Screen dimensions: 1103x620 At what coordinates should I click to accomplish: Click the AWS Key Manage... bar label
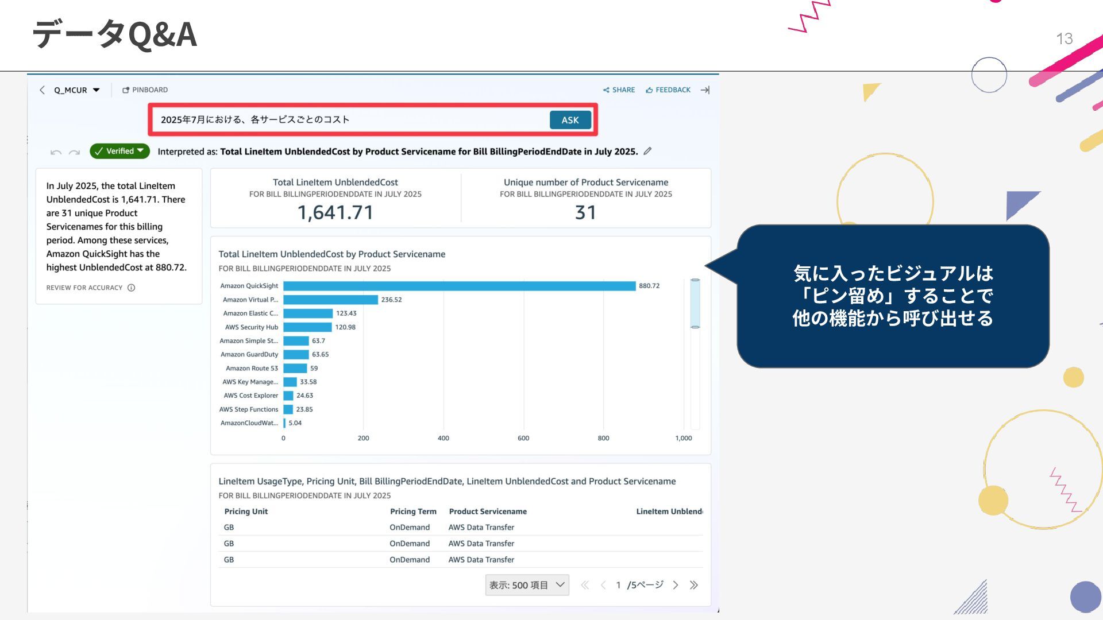(250, 382)
